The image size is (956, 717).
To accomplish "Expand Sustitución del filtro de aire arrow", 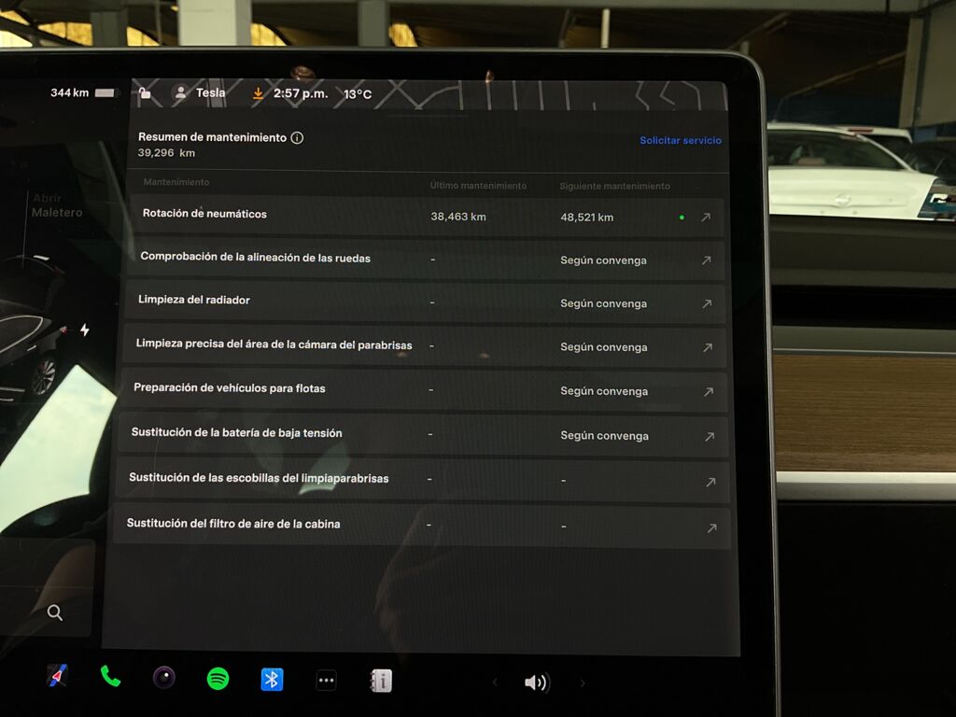I will click(x=711, y=528).
